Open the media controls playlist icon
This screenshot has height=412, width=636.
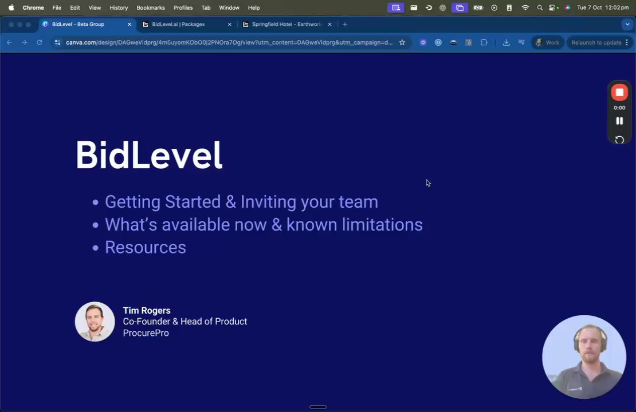click(x=521, y=42)
